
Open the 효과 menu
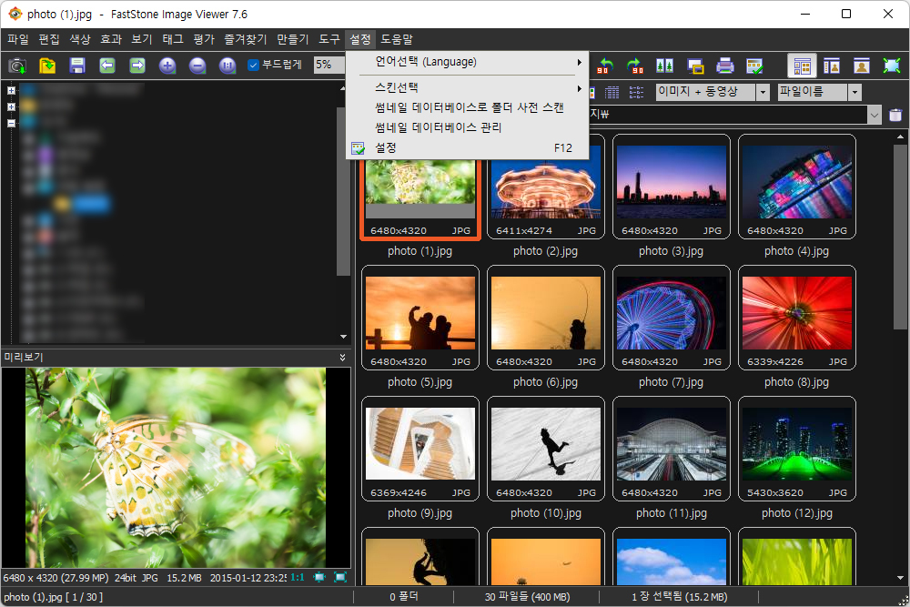111,39
